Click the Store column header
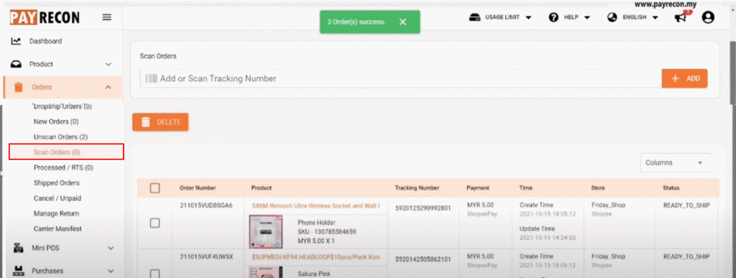Viewport: 736px width, 278px height. click(x=598, y=188)
